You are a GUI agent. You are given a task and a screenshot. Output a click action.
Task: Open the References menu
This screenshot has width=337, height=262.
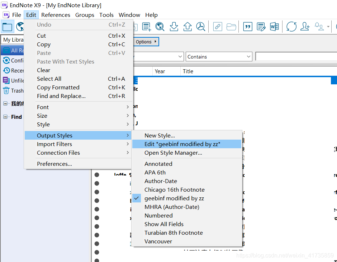(56, 15)
